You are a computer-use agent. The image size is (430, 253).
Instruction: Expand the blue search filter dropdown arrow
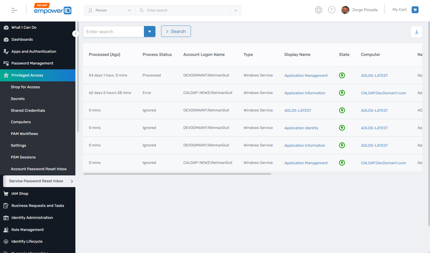tap(149, 31)
